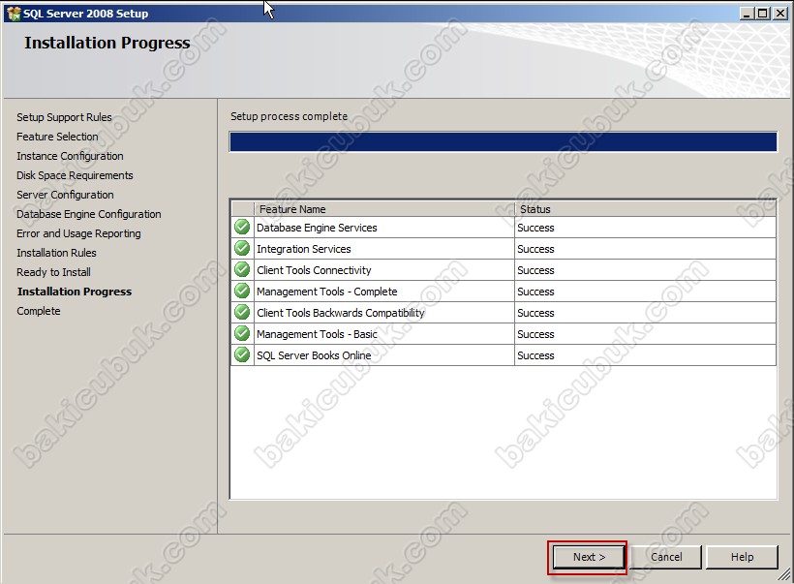This screenshot has height=584, width=794.
Task: Click the success icon for SQL Server Books Online
Action: [242, 354]
